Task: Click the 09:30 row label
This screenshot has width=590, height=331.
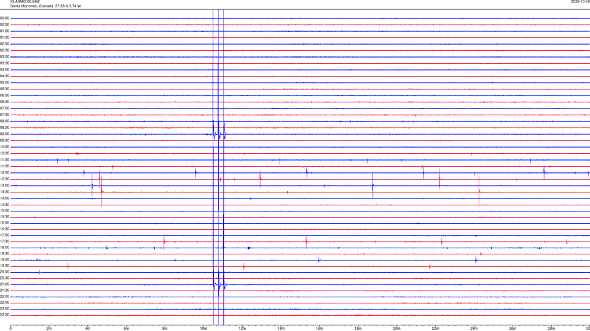Action: (5, 141)
